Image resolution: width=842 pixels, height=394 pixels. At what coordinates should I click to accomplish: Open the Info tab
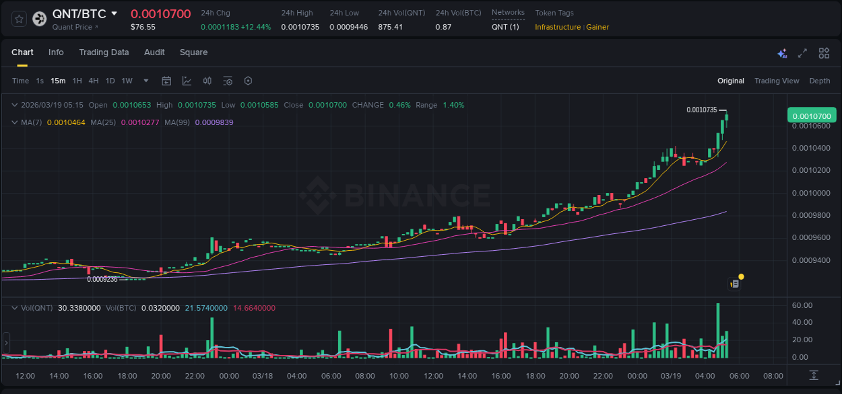pos(56,52)
